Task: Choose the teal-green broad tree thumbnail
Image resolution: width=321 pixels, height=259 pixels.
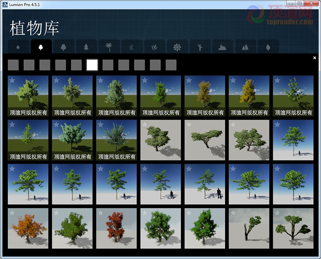Action: click(72, 140)
